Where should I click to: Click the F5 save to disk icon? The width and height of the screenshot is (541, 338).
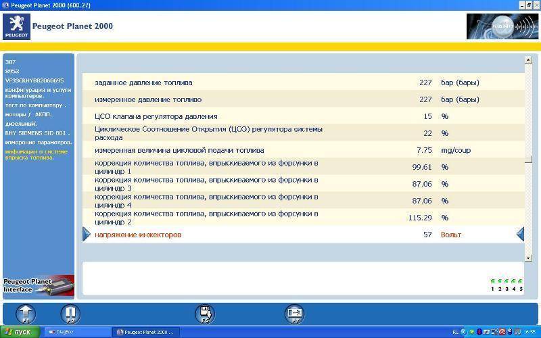tap(205, 314)
